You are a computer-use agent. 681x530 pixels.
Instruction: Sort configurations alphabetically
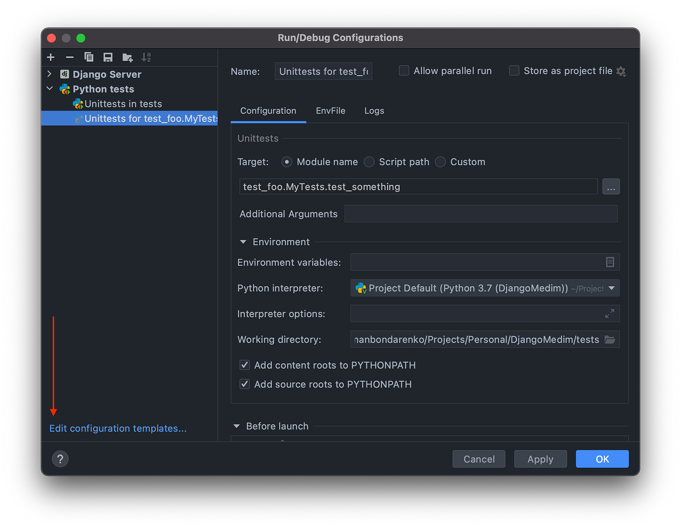pos(146,57)
